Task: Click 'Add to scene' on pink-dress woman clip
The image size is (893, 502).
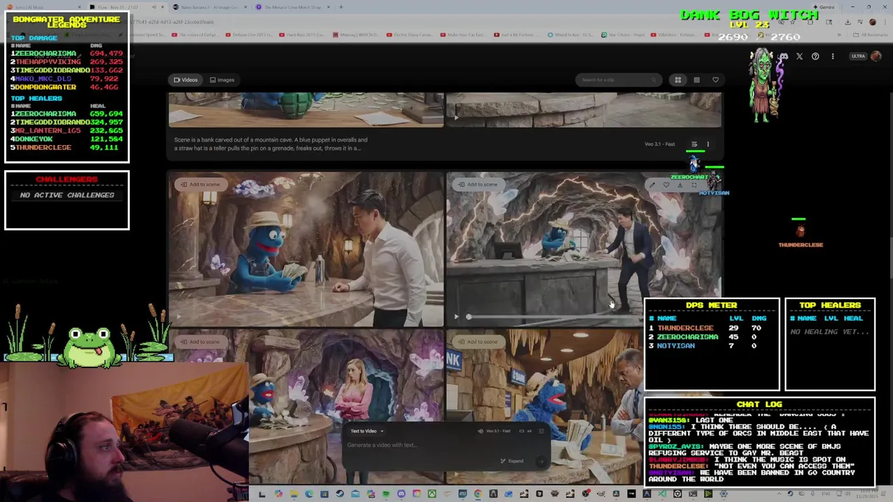Action: [200, 342]
